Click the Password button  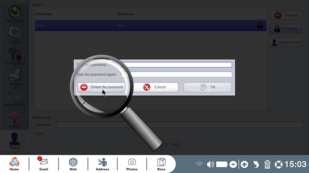[286, 29]
